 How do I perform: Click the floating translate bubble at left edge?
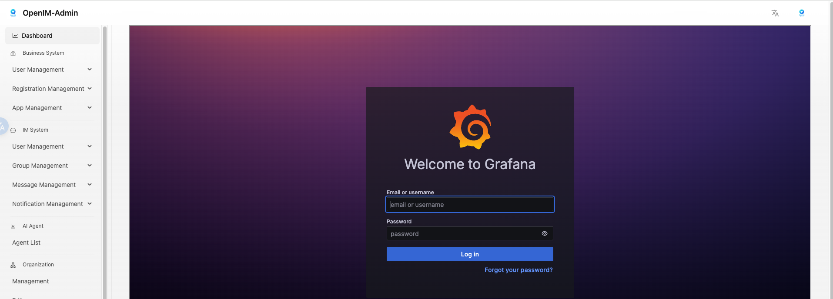pos(3,126)
